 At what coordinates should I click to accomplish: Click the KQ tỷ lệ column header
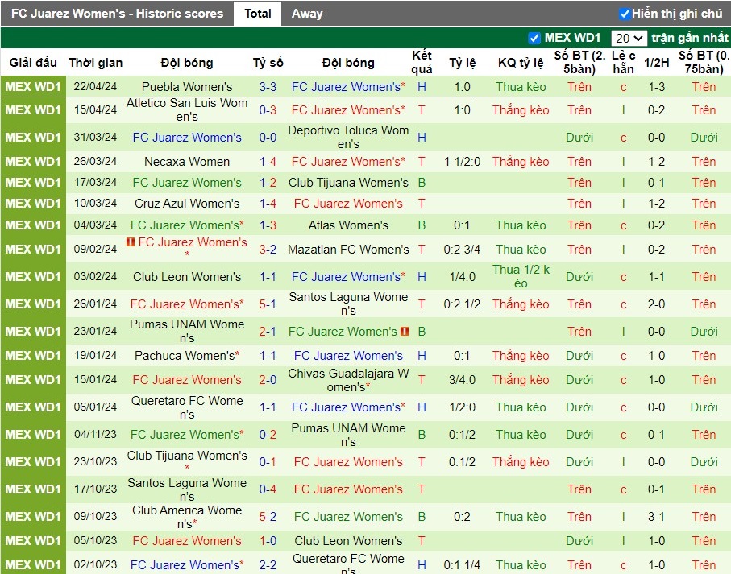pyautogui.click(x=521, y=62)
